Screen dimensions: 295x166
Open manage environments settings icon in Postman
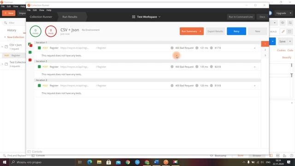click(x=290, y=23)
